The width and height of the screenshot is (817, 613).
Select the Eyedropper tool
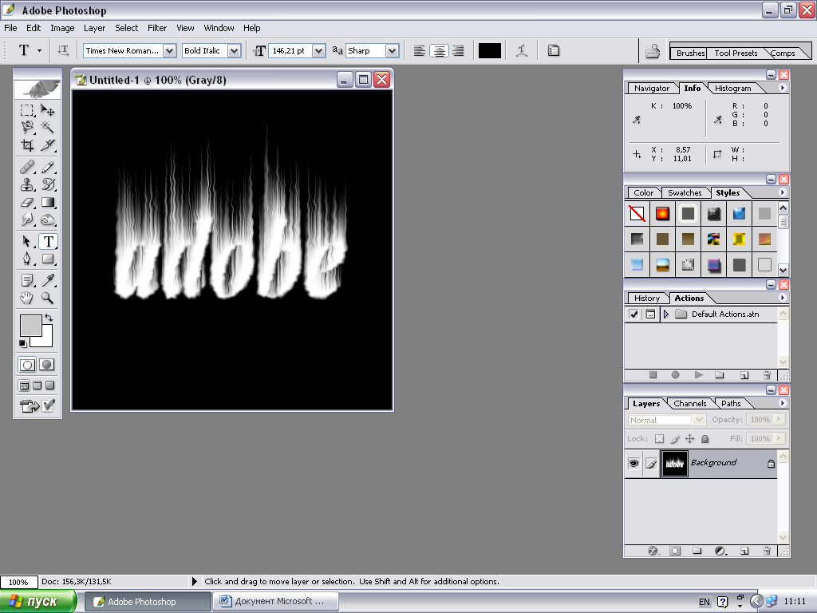click(48, 280)
